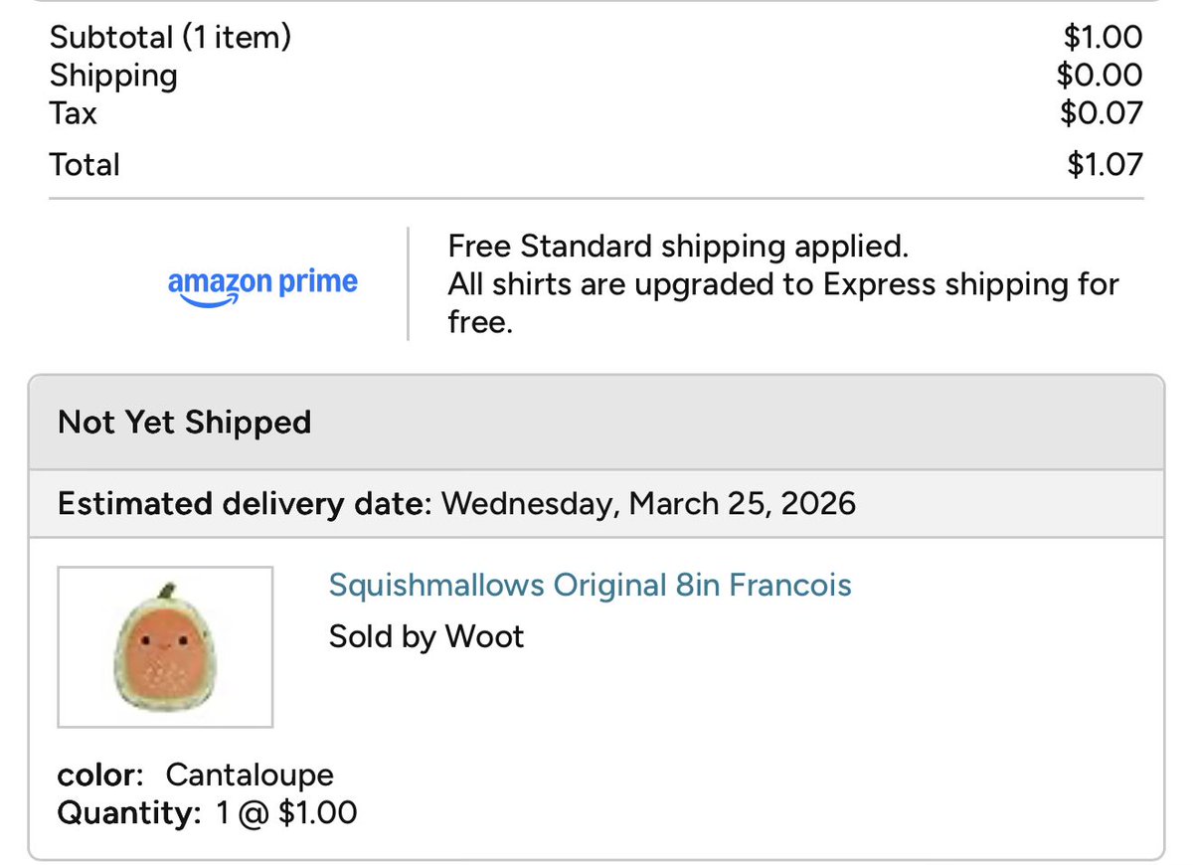
Task: Click the color label
Action: (102, 775)
